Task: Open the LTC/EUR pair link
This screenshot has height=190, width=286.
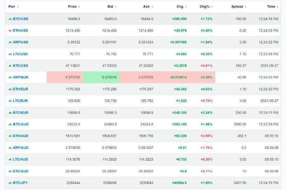Action: 20,101
